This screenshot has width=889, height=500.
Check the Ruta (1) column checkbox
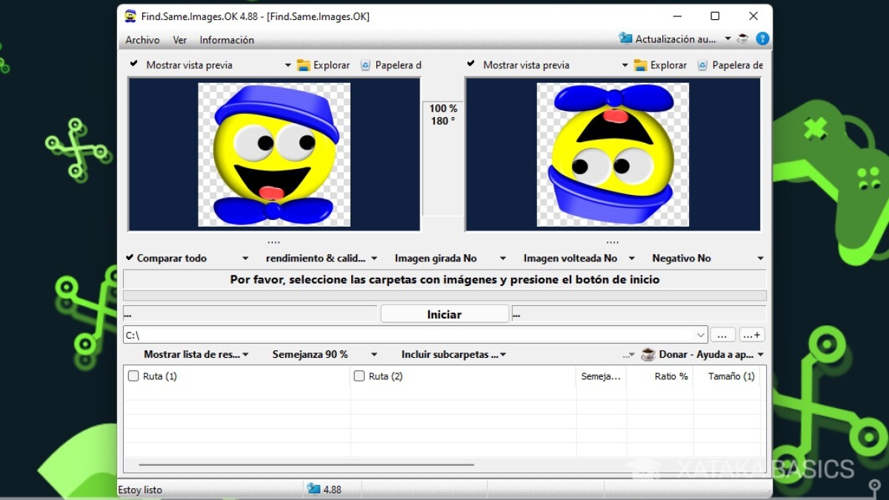(x=133, y=376)
